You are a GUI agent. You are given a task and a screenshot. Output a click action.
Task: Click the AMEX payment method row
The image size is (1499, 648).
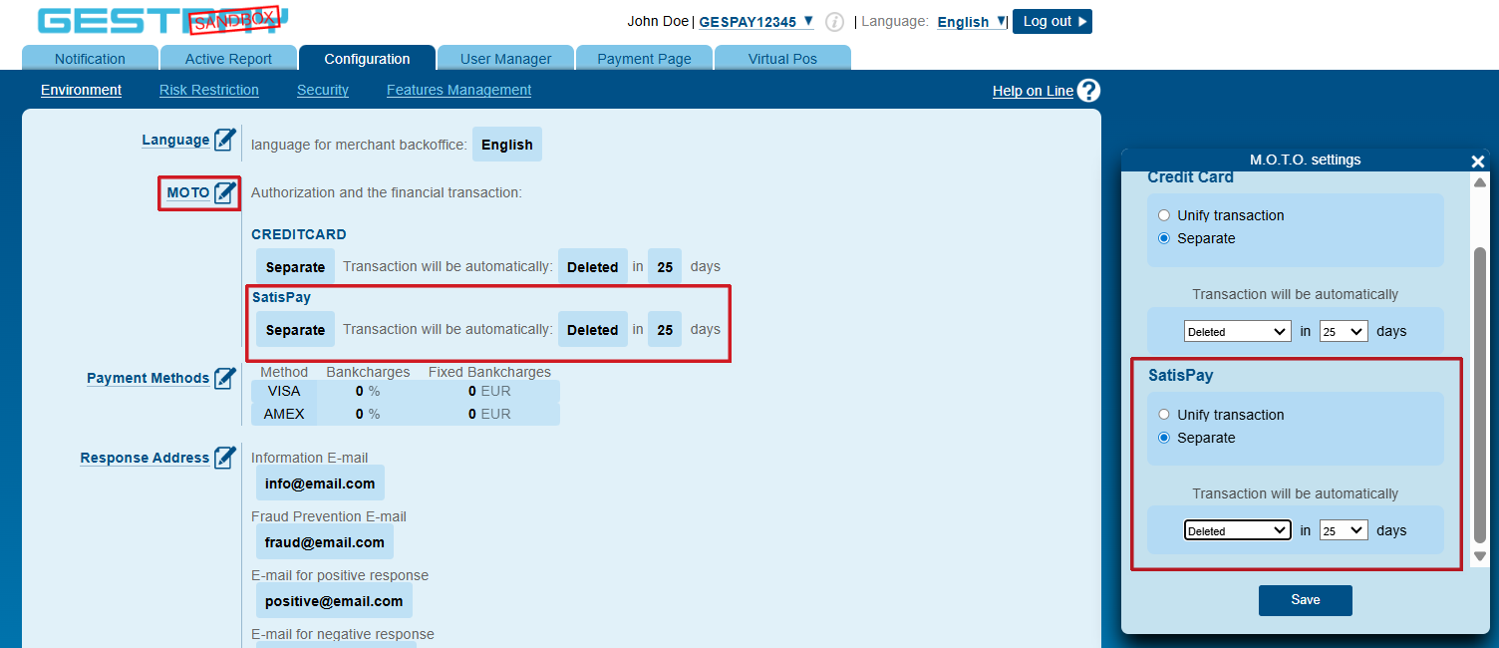pos(406,414)
